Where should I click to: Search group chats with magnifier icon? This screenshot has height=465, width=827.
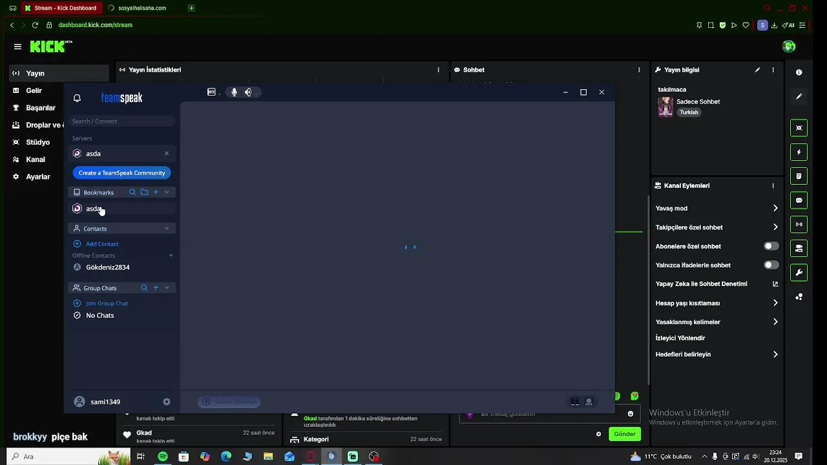click(x=144, y=288)
